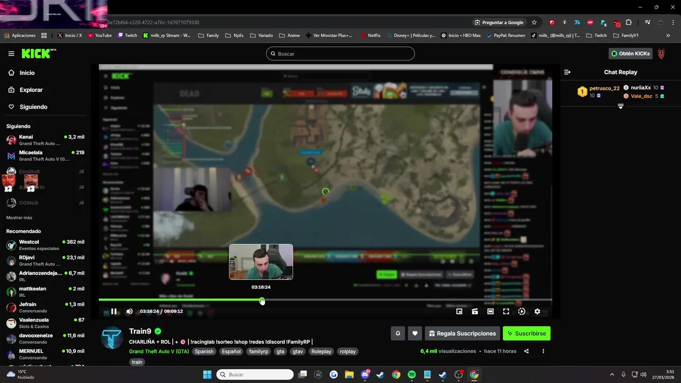Click the seek preview thumbnail at 03:16:24
Viewport: 681px width, 383px height.
[x=261, y=262]
